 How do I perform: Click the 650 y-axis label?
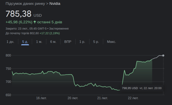pyautogui.click(x=8, y=95)
